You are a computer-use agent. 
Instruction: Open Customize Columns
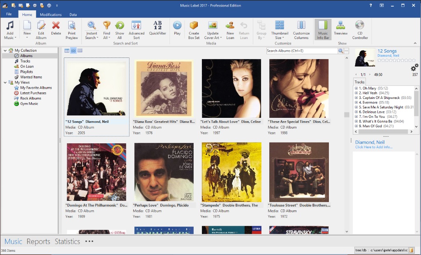coord(301,30)
